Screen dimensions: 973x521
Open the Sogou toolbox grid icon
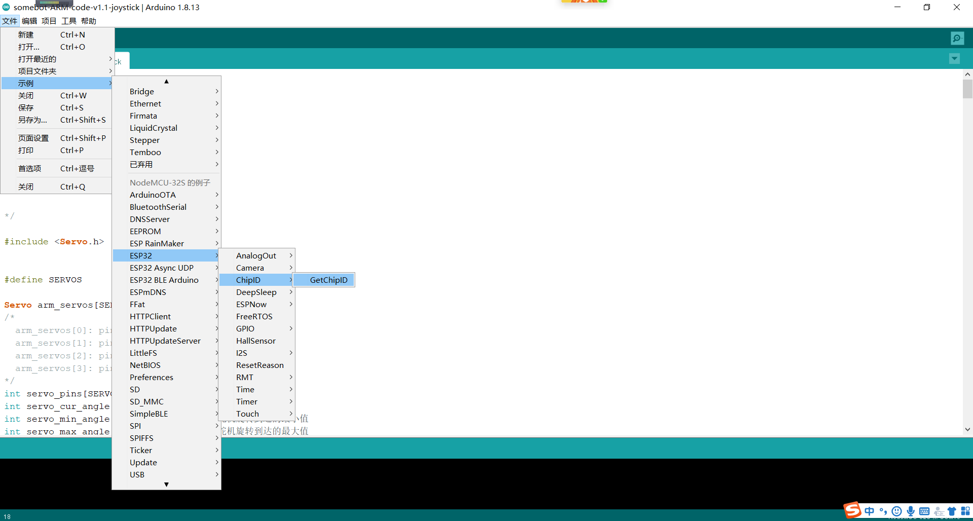click(x=966, y=511)
